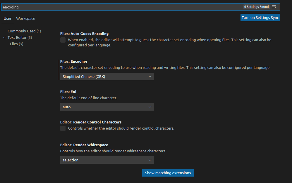Click Files: Eol setting title

[x=68, y=92]
